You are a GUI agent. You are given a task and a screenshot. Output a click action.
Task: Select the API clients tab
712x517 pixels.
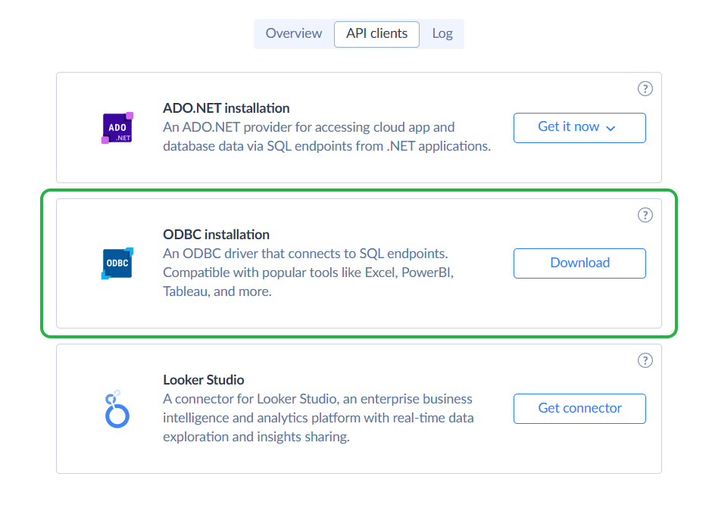click(x=376, y=33)
